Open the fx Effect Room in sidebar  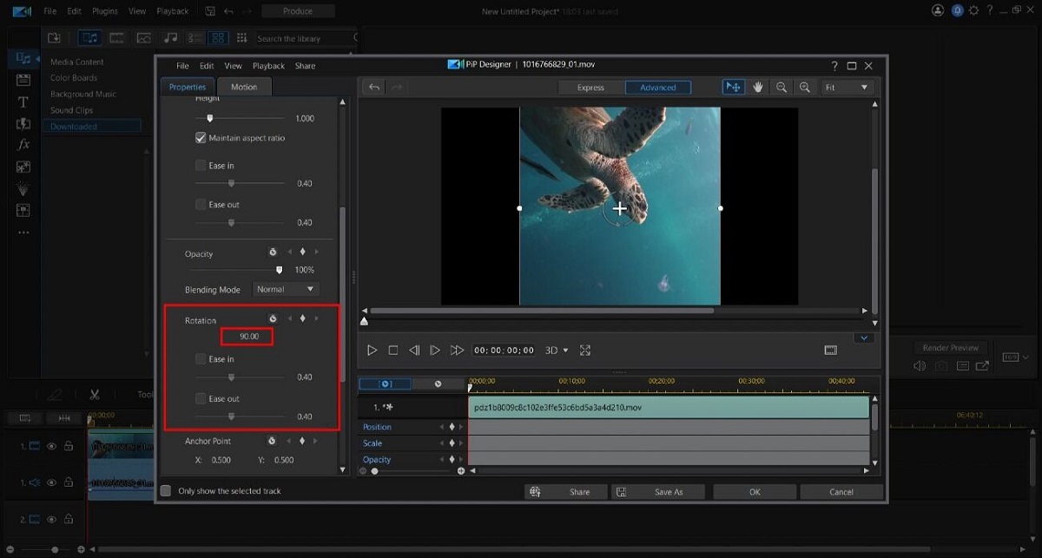click(23, 145)
